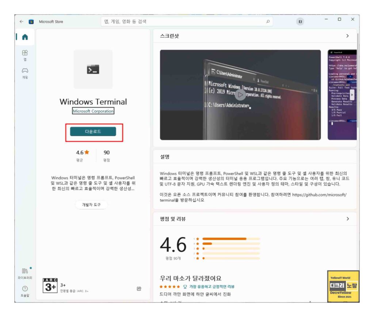Open the Library (라이브러리) sidebar icon

click(25, 273)
